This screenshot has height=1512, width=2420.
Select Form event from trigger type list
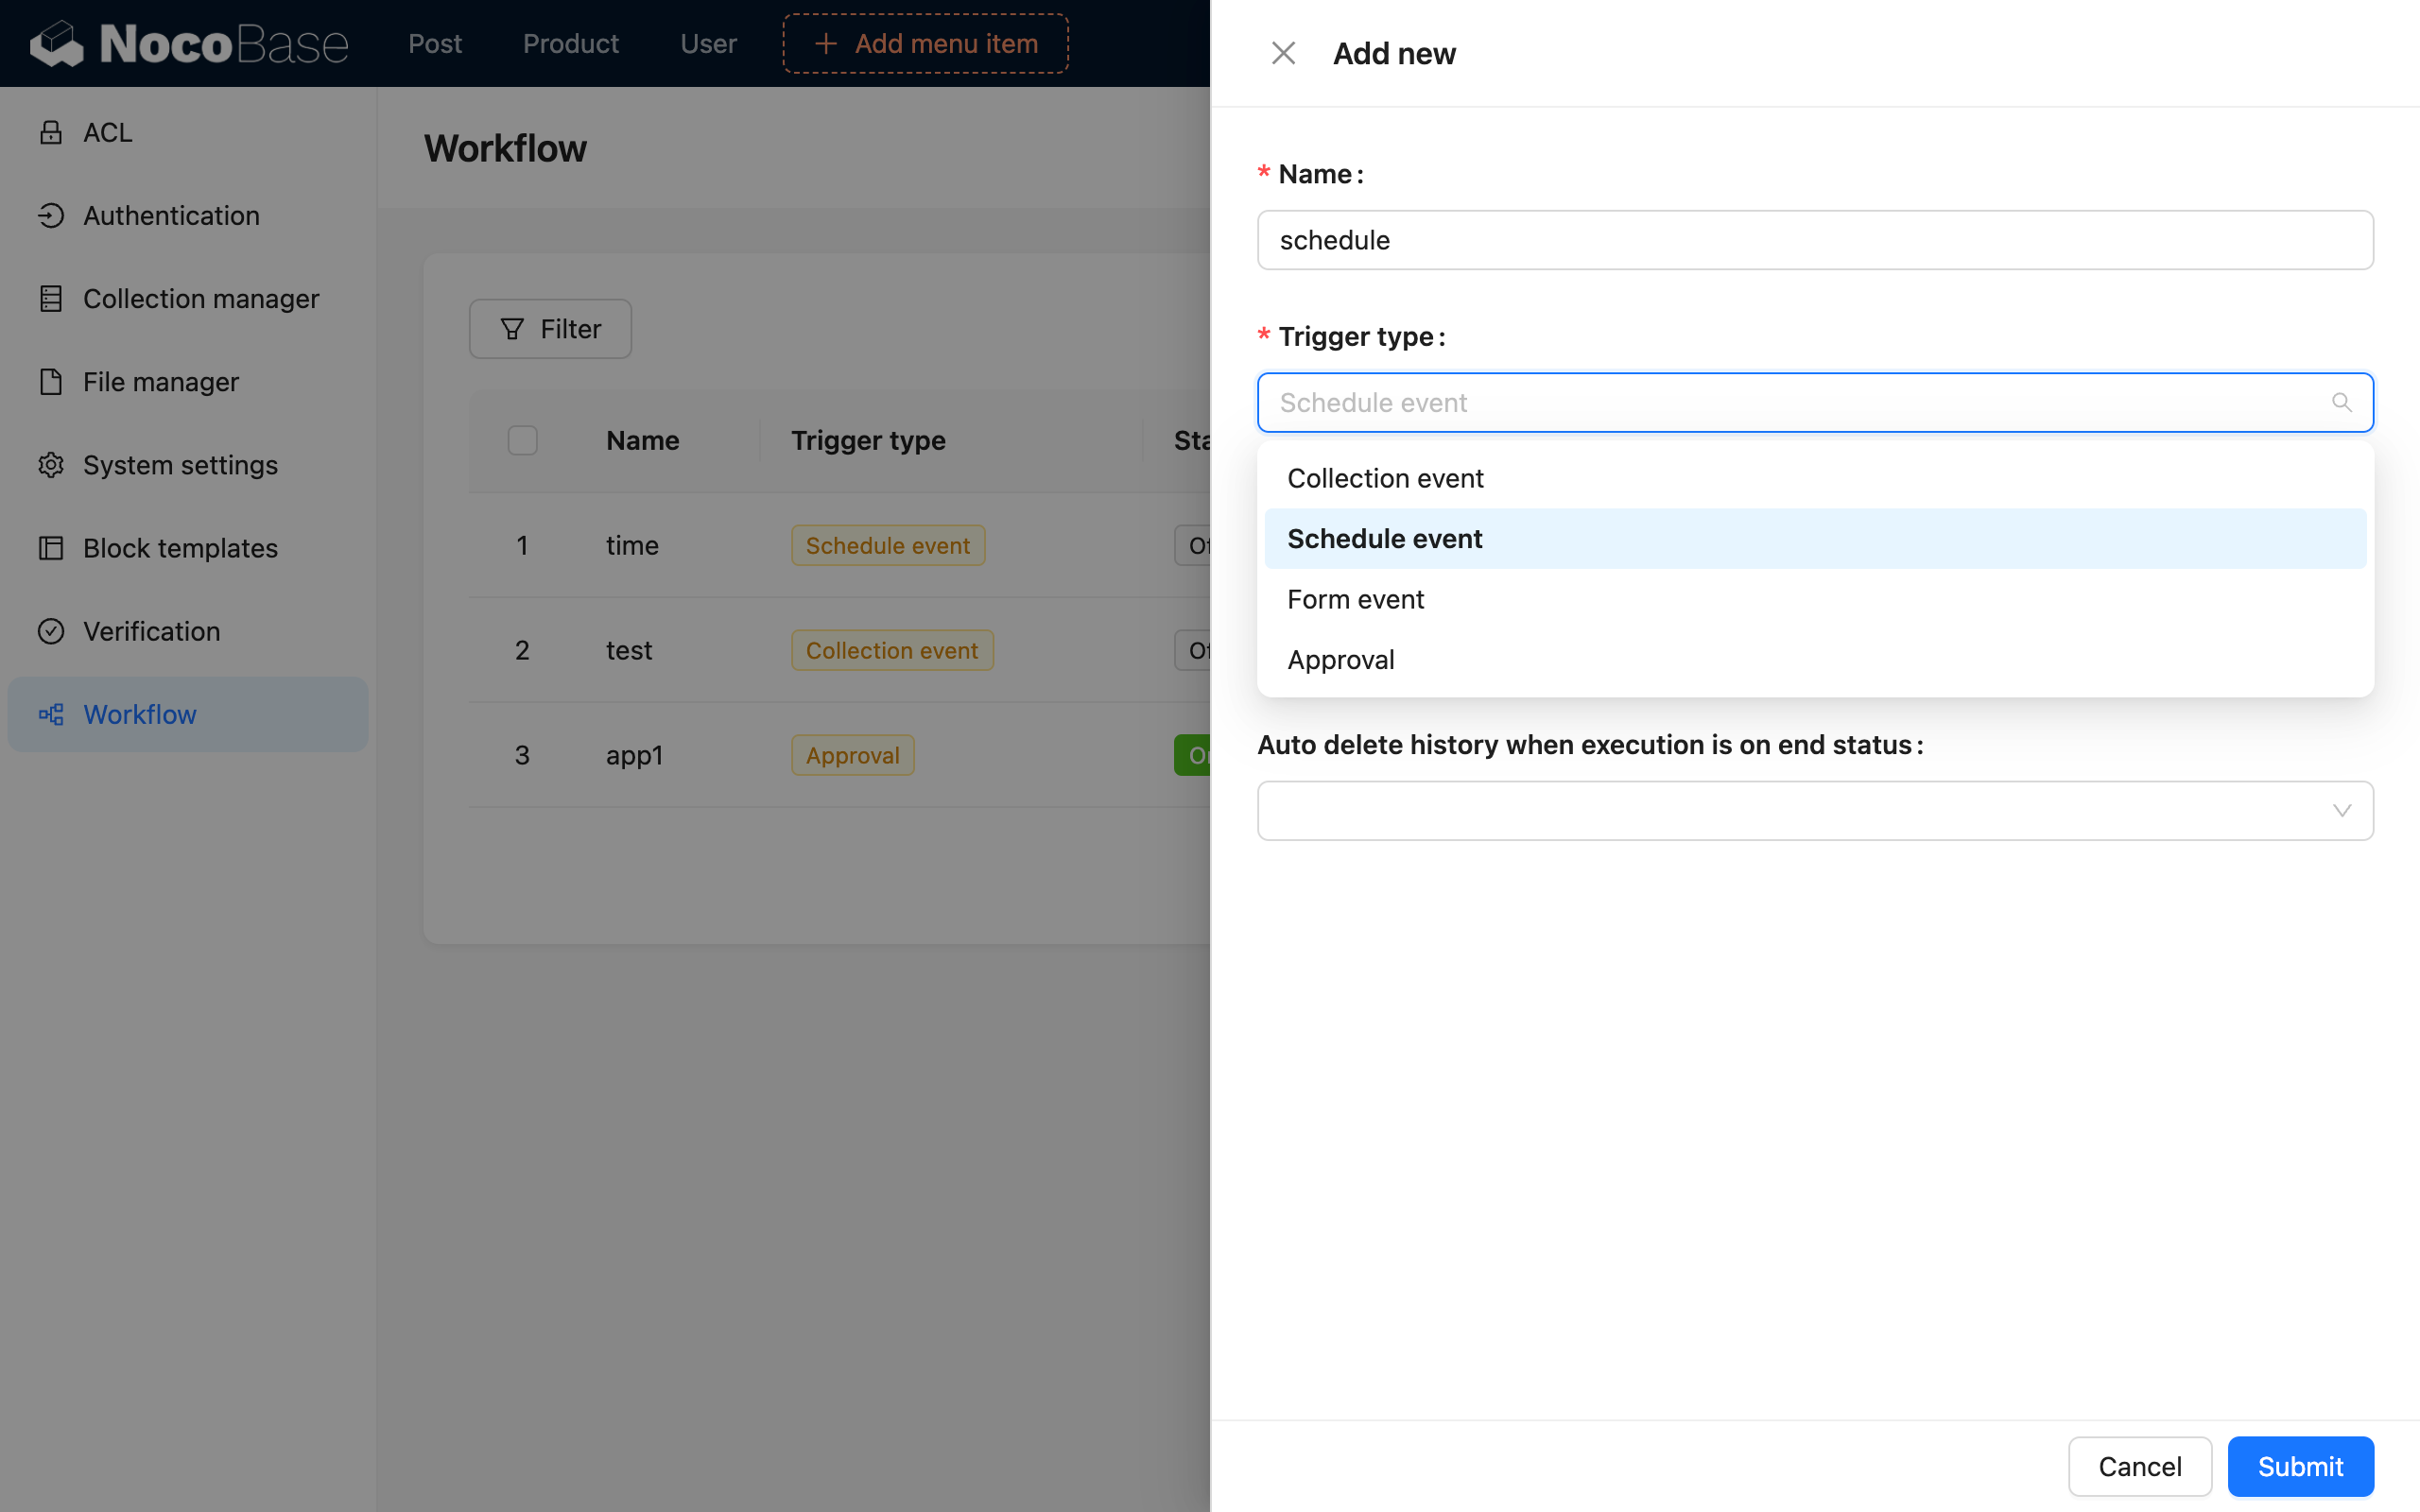pos(1355,598)
